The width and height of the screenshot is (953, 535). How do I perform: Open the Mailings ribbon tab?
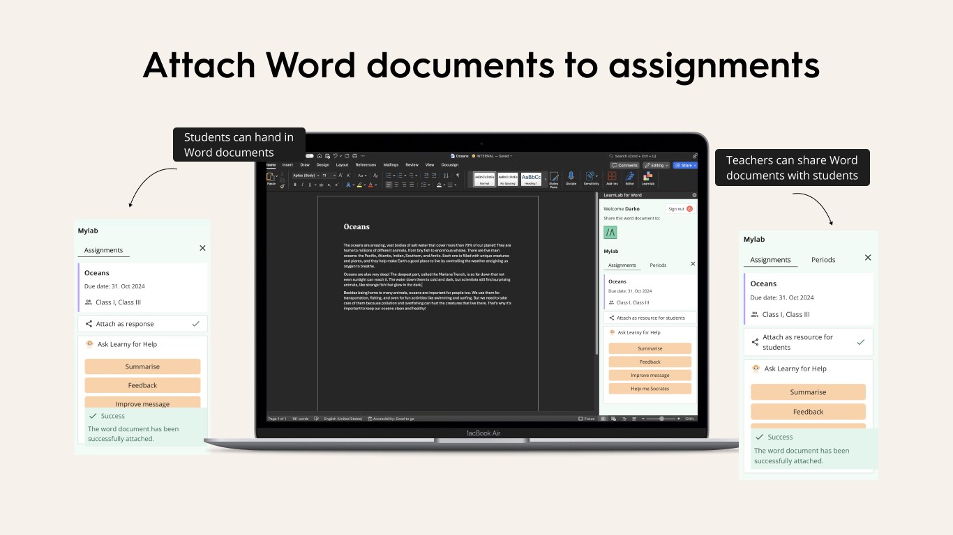coord(391,165)
